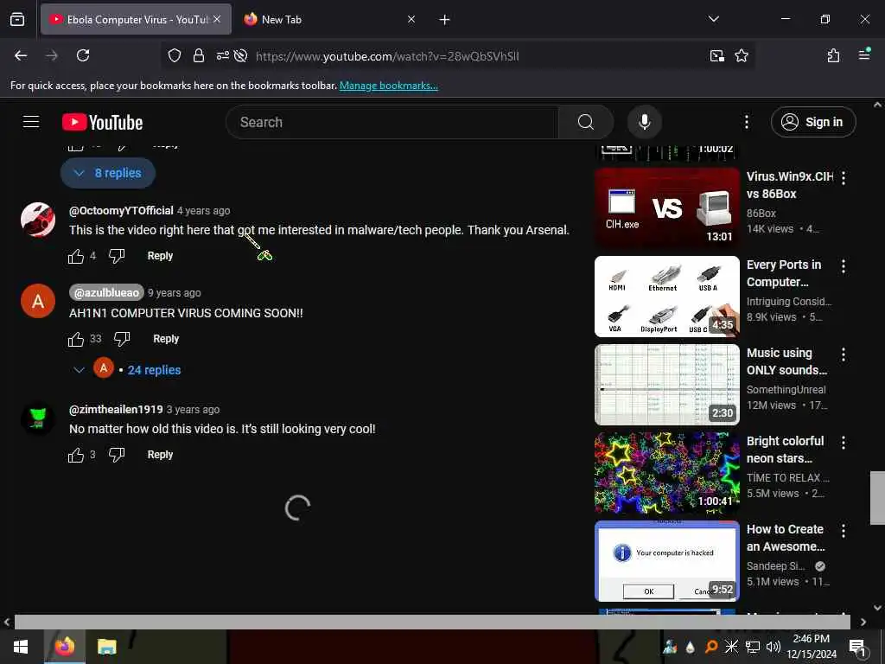Open @OctoomyYTOfficial channel name
885x664 pixels.
click(121, 211)
